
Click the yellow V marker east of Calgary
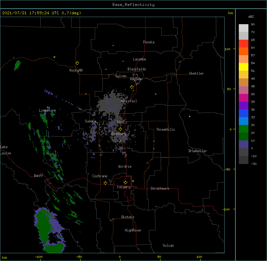pyautogui.click(x=133, y=181)
